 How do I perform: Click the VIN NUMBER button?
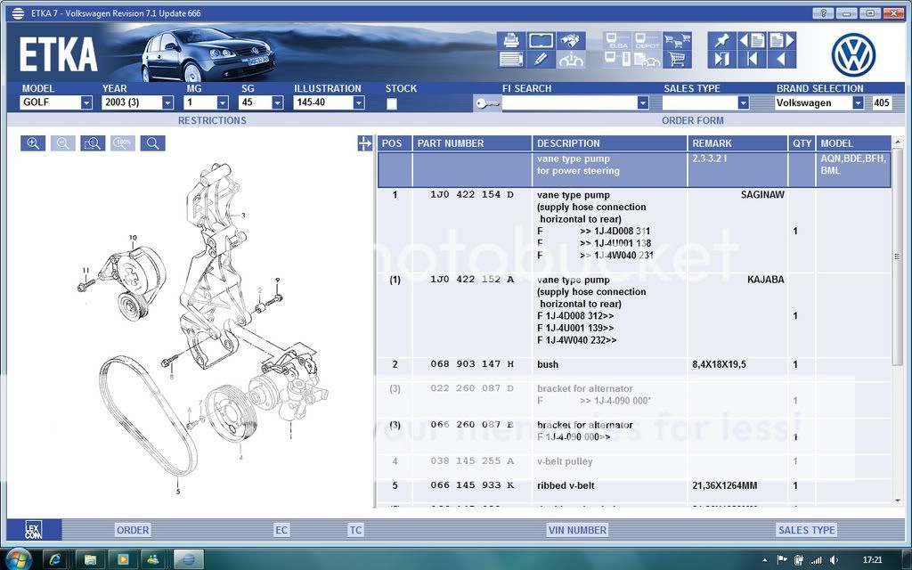pos(577,529)
